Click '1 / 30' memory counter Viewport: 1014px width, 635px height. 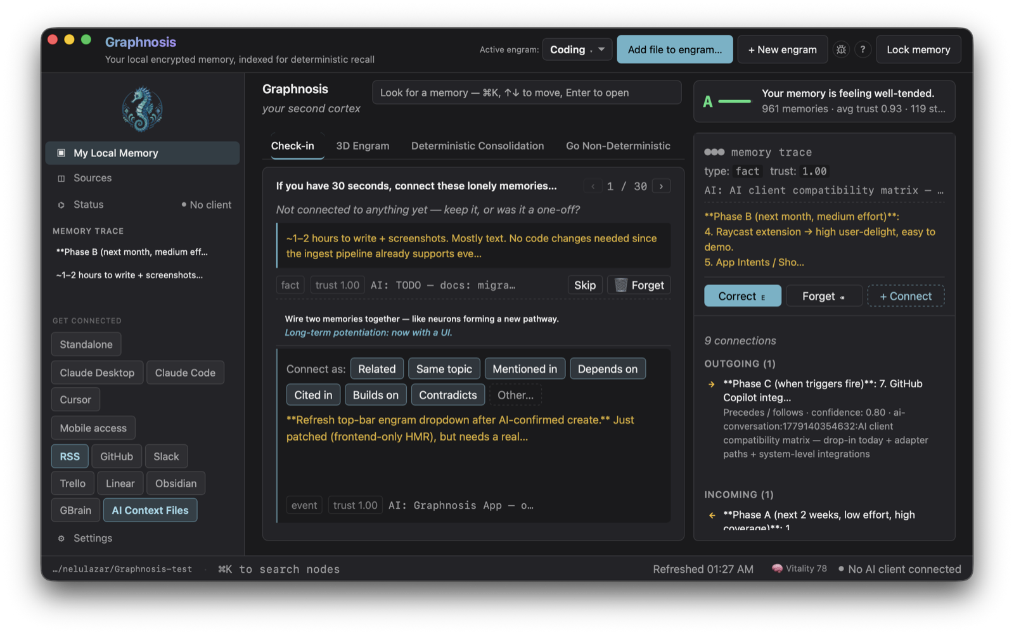(627, 186)
